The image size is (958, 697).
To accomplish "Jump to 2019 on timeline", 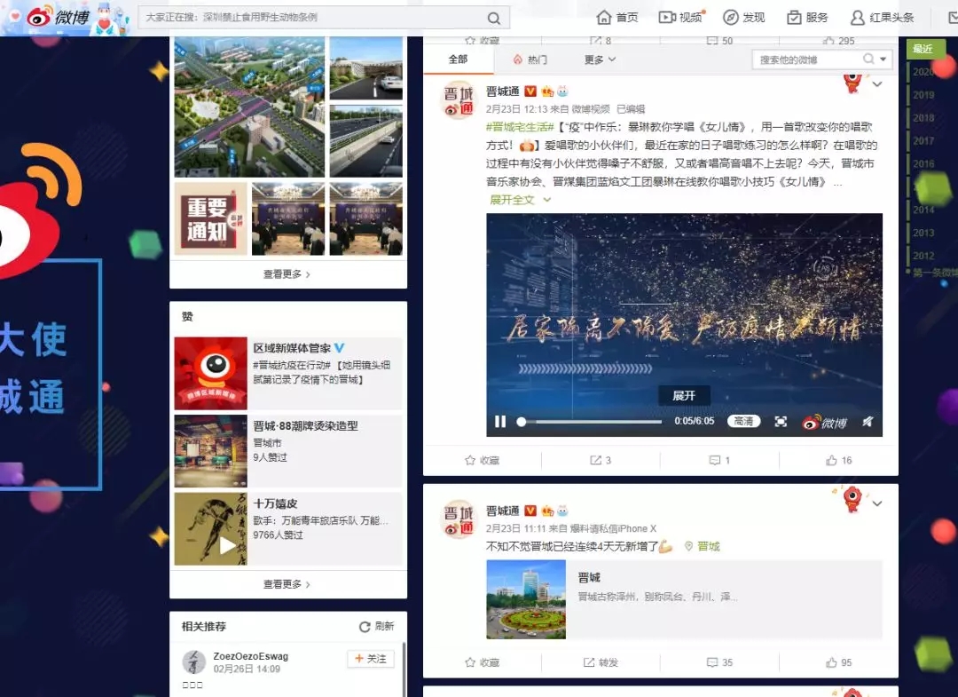I will tap(923, 95).
